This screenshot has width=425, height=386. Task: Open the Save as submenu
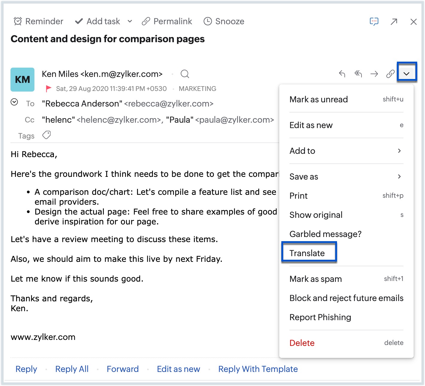point(347,177)
